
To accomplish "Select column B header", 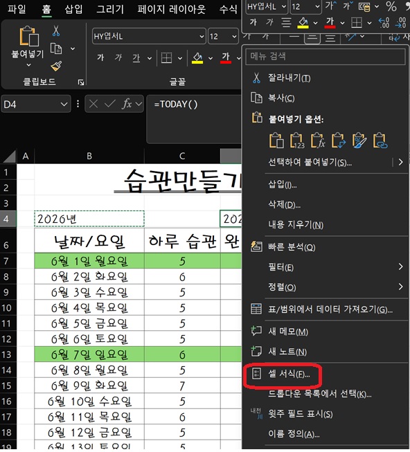I will pyautogui.click(x=89, y=156).
